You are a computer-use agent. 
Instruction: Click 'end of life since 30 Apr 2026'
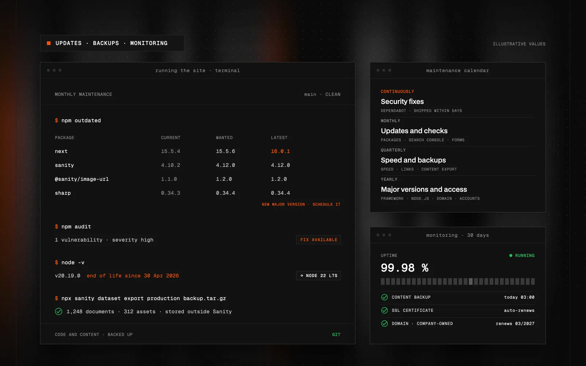[x=133, y=276]
